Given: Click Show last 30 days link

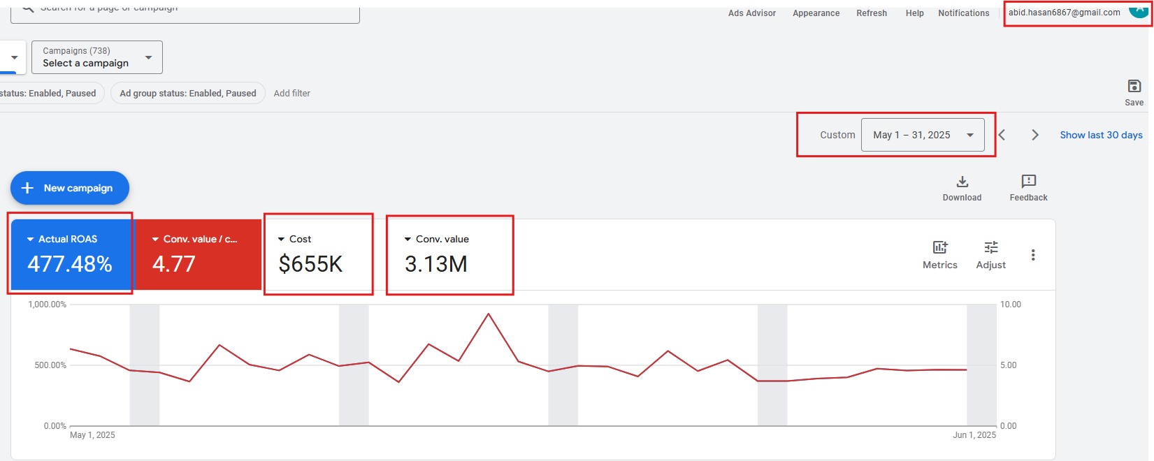Looking at the screenshot, I should point(1101,135).
